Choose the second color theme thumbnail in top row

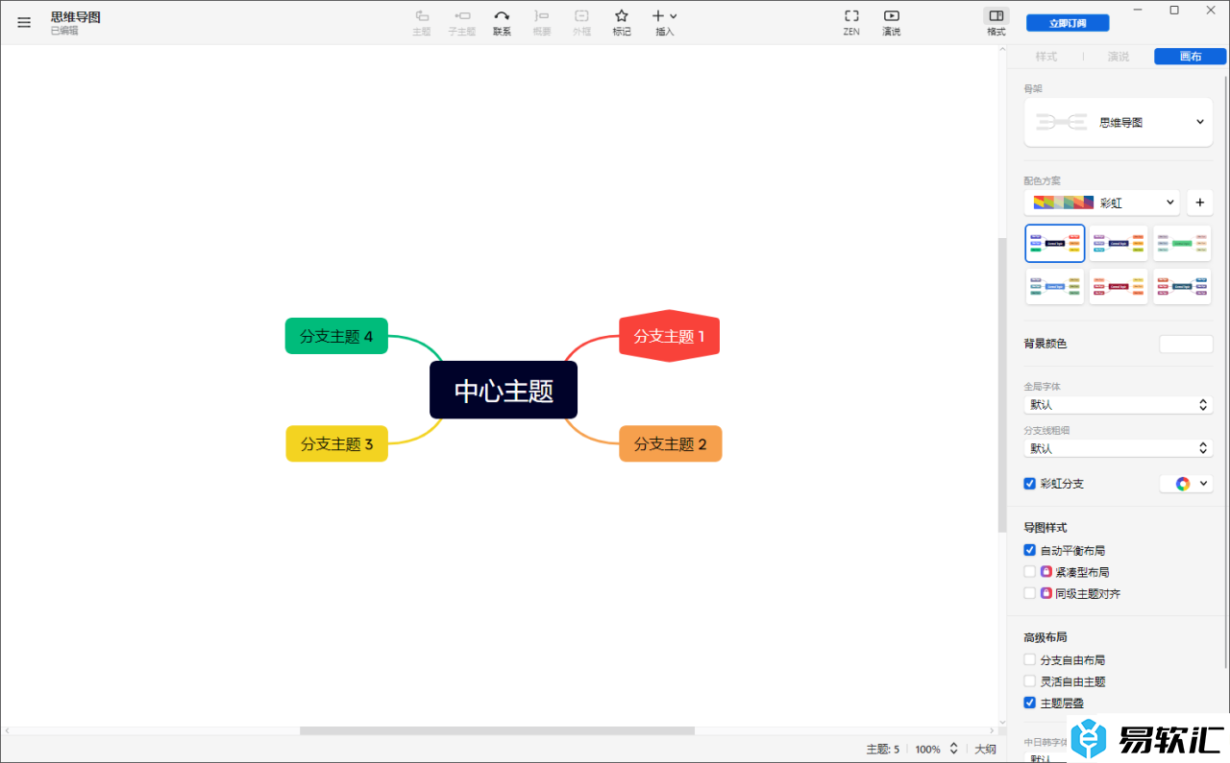click(x=1119, y=244)
